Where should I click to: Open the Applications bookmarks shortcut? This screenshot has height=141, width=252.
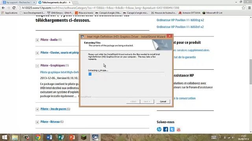point(9,13)
